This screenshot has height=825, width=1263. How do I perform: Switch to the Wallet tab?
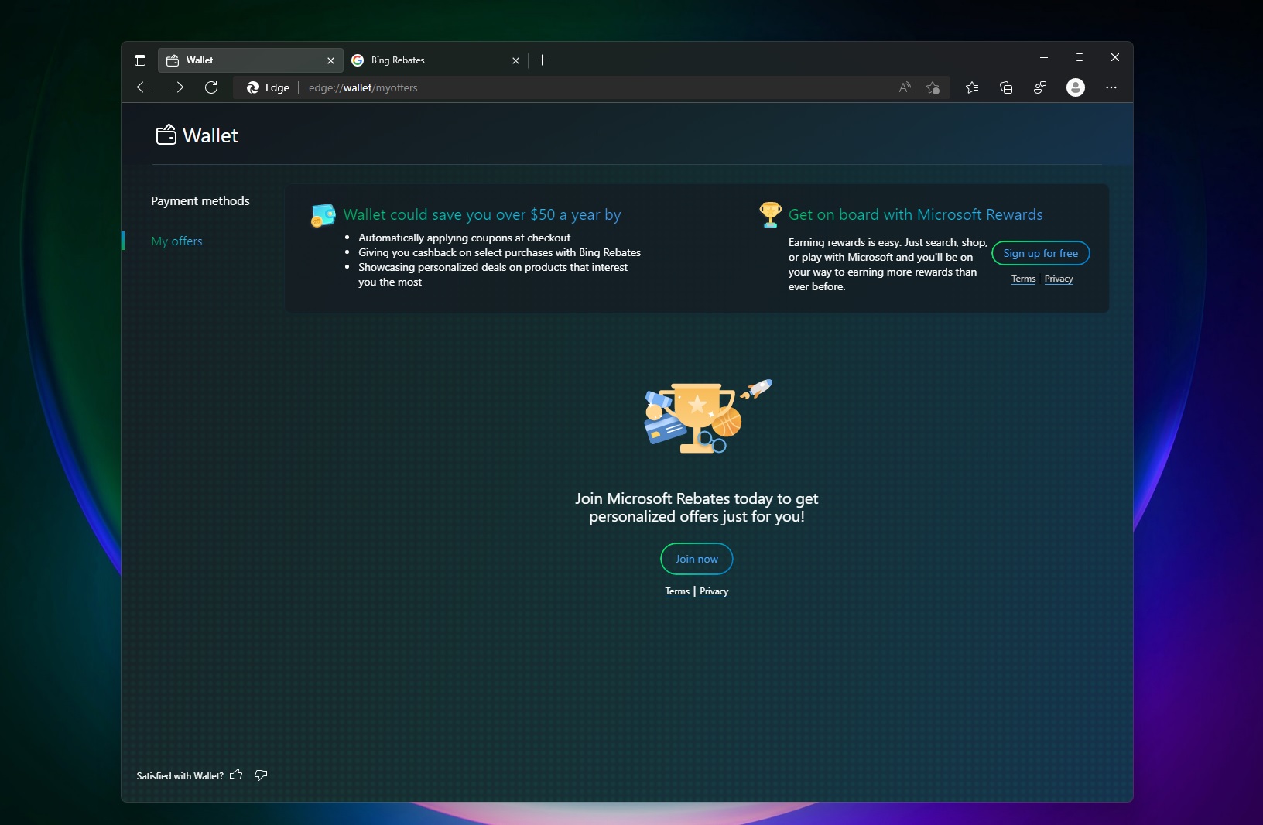[250, 60]
